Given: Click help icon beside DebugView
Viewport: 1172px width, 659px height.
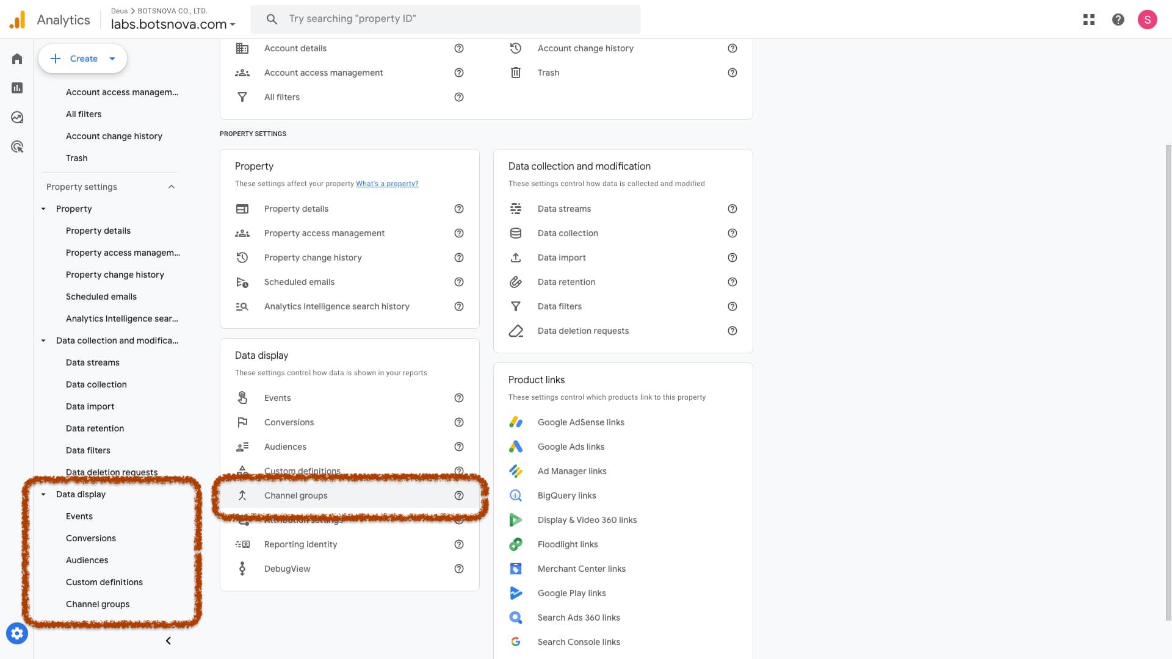Looking at the screenshot, I should (459, 569).
